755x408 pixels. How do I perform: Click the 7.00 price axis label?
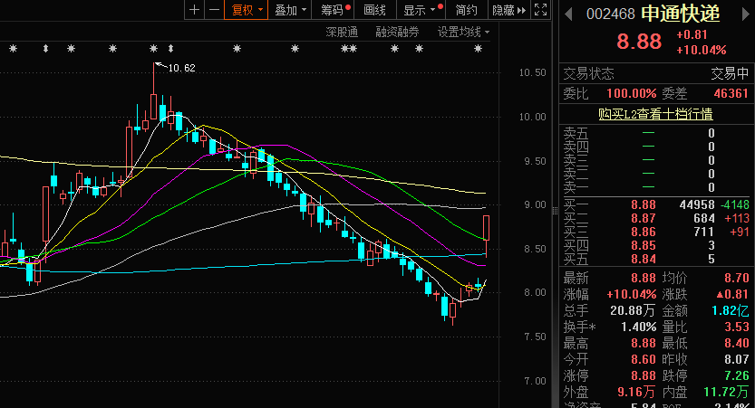(536, 381)
